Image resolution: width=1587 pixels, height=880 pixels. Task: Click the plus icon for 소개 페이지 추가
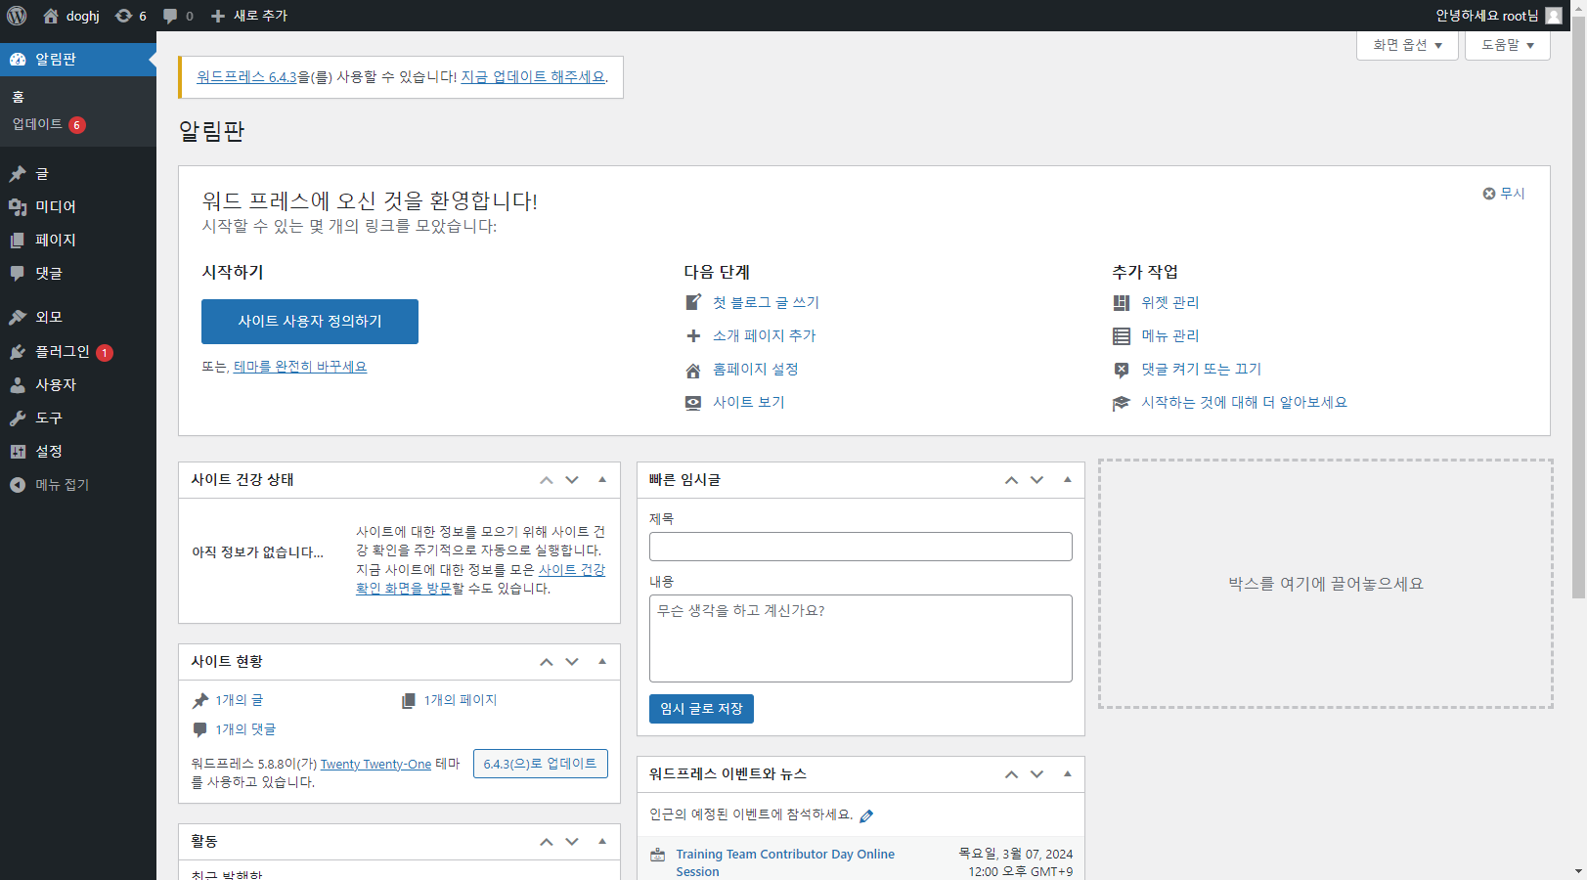coord(693,336)
